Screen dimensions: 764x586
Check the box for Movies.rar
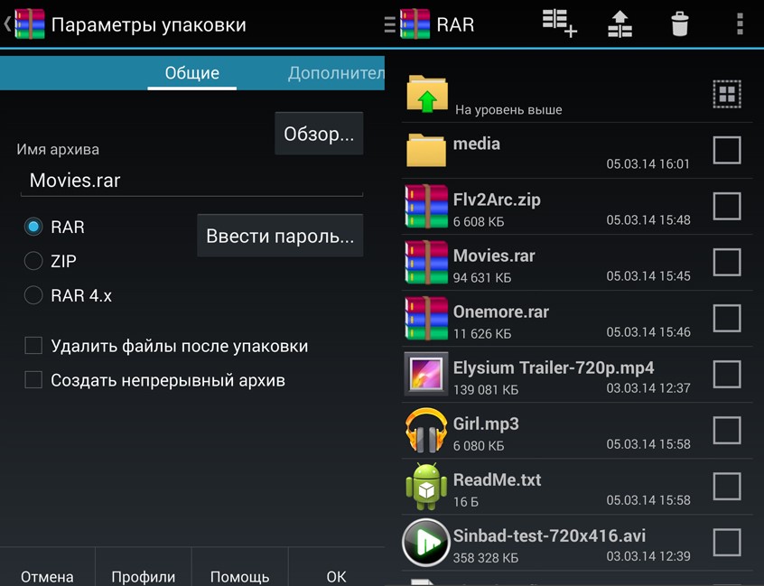tap(726, 262)
